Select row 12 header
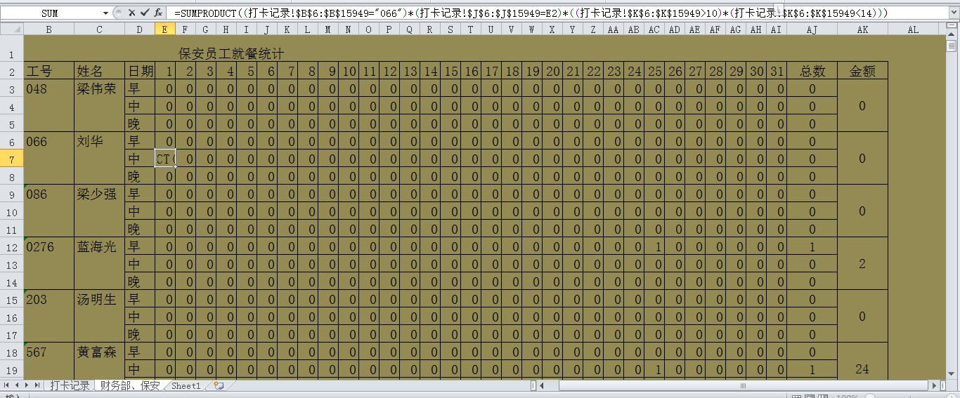960x398 pixels. (x=11, y=247)
